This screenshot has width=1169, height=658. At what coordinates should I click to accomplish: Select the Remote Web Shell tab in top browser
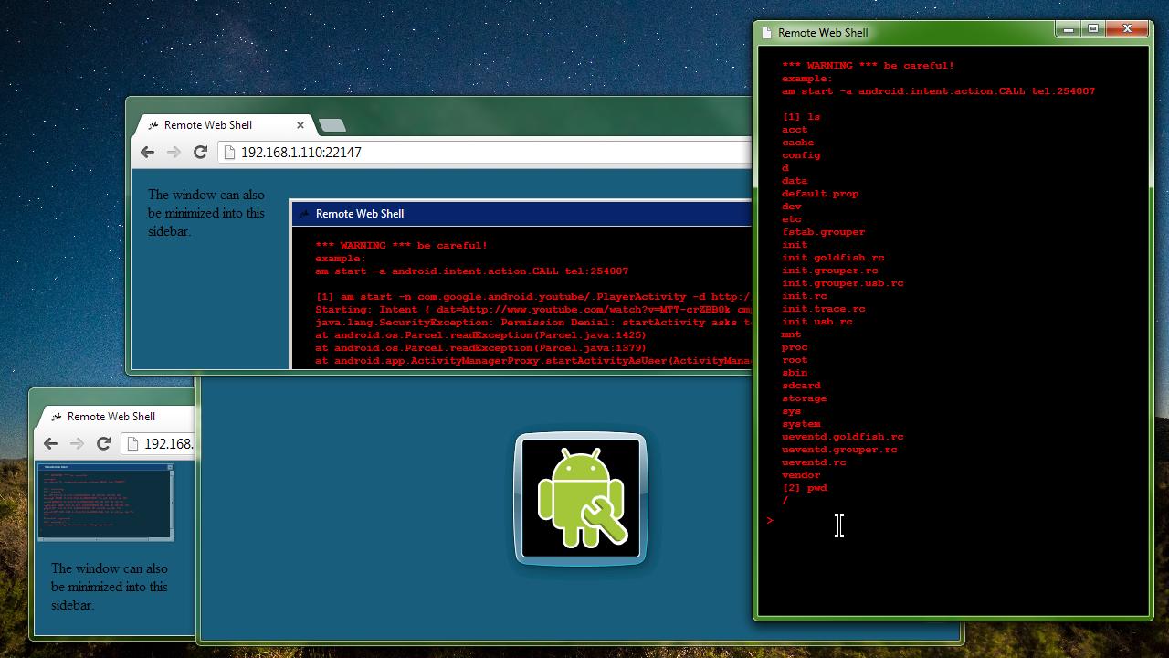coord(226,125)
